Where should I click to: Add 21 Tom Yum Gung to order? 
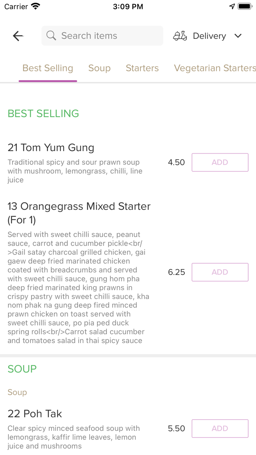click(220, 162)
